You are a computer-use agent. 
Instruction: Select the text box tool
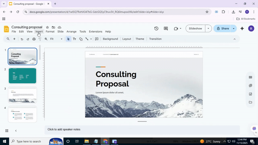click(74, 39)
